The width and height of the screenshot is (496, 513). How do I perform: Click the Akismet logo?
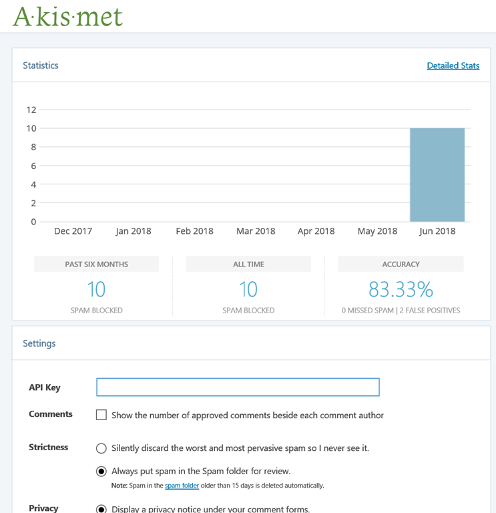[67, 16]
